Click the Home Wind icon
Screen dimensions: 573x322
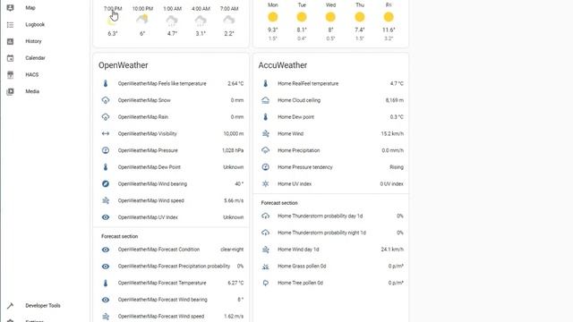266,133
